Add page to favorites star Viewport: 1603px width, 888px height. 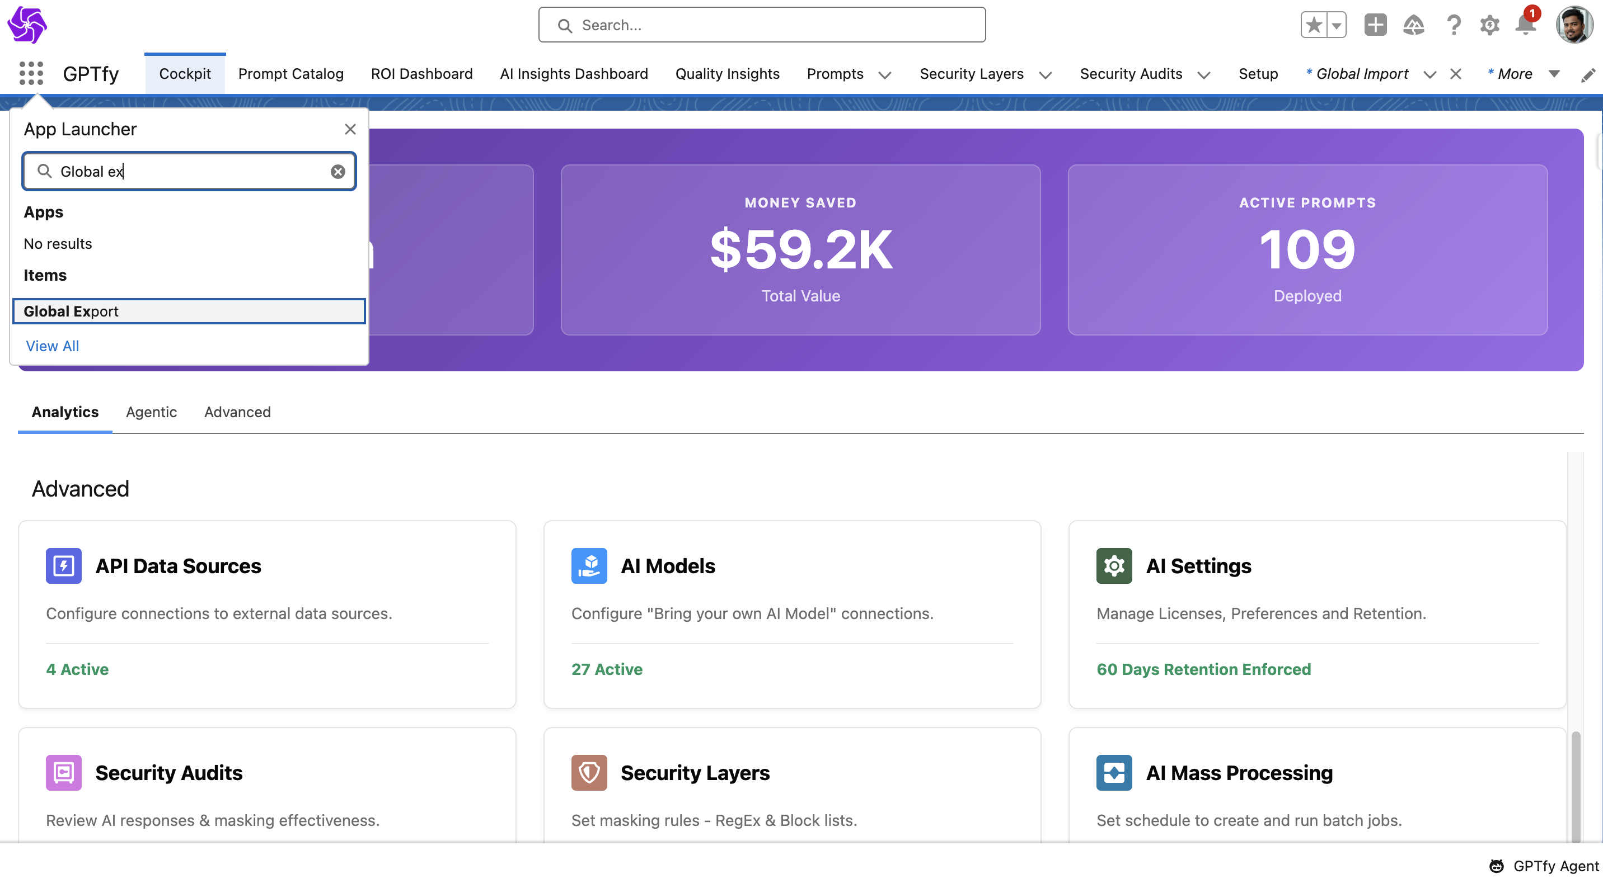click(1314, 25)
